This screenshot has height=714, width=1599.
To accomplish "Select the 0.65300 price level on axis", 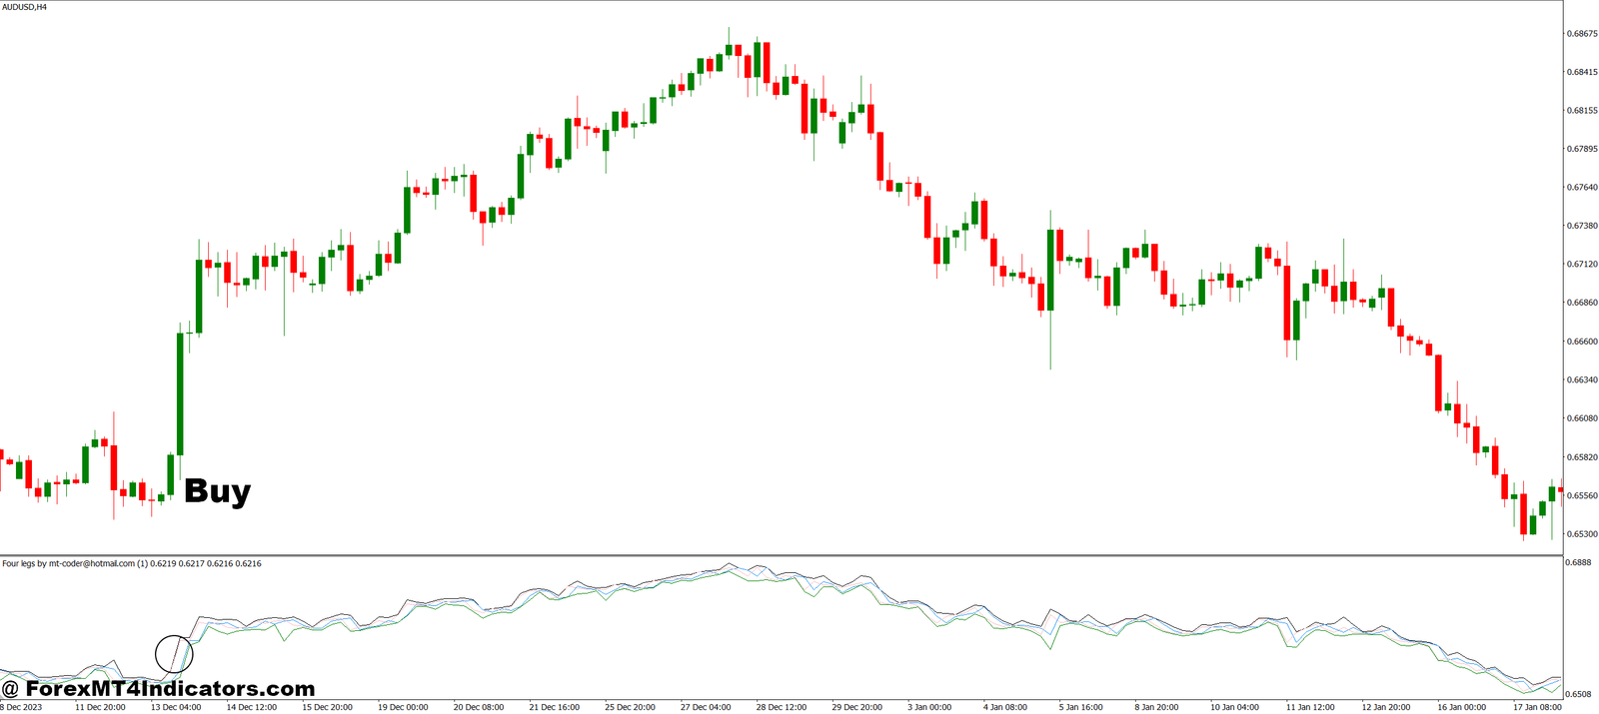I will (1581, 534).
